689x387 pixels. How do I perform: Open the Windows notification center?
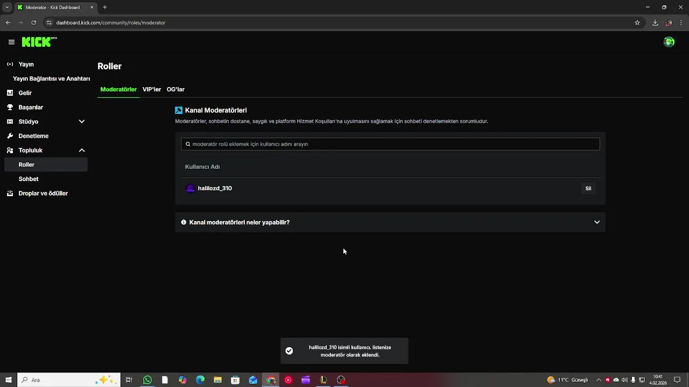677,380
